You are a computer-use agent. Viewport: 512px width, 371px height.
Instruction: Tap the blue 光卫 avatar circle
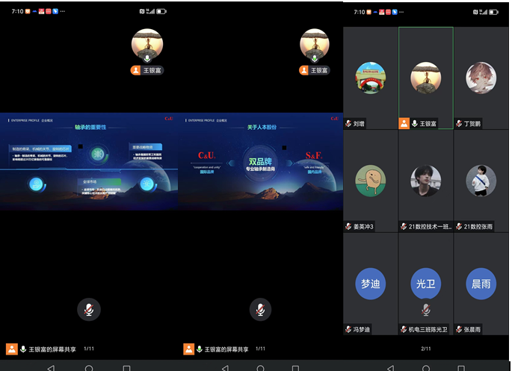425,283
